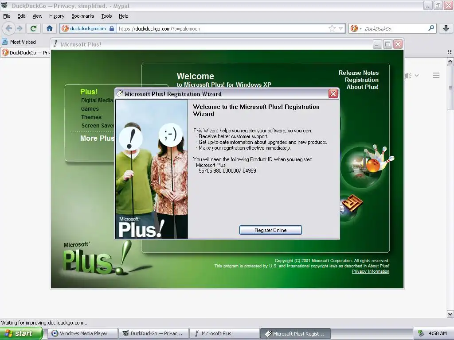Open the URL history dropdown arrow
Viewport: 454px width, 340px height.
pyautogui.click(x=341, y=28)
